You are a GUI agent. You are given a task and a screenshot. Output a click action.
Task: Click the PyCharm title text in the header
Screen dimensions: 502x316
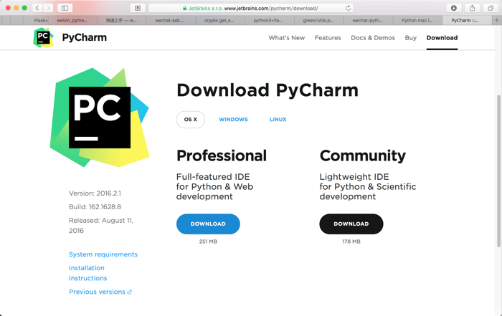84,38
